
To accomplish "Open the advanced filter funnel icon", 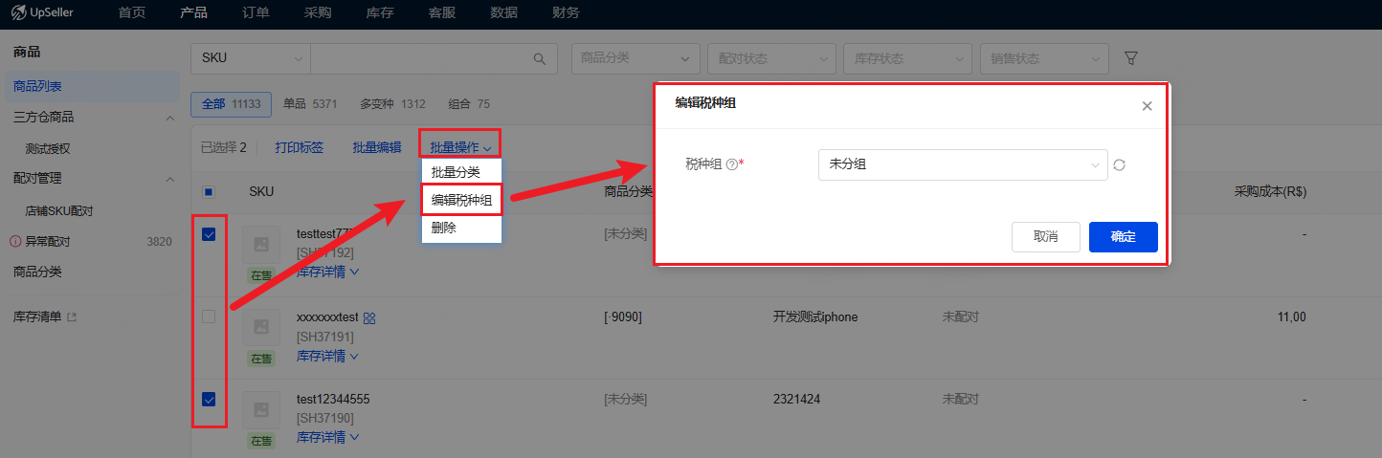I will click(1130, 58).
